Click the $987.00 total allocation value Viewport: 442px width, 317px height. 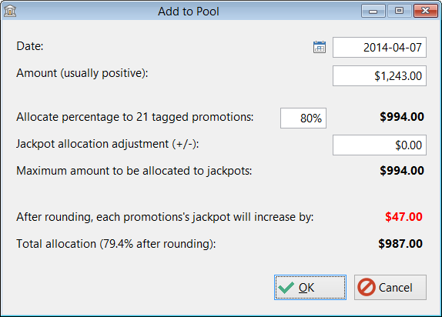click(400, 244)
